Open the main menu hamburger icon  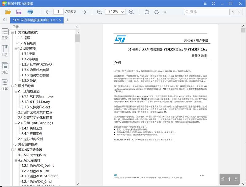click(205, 3)
